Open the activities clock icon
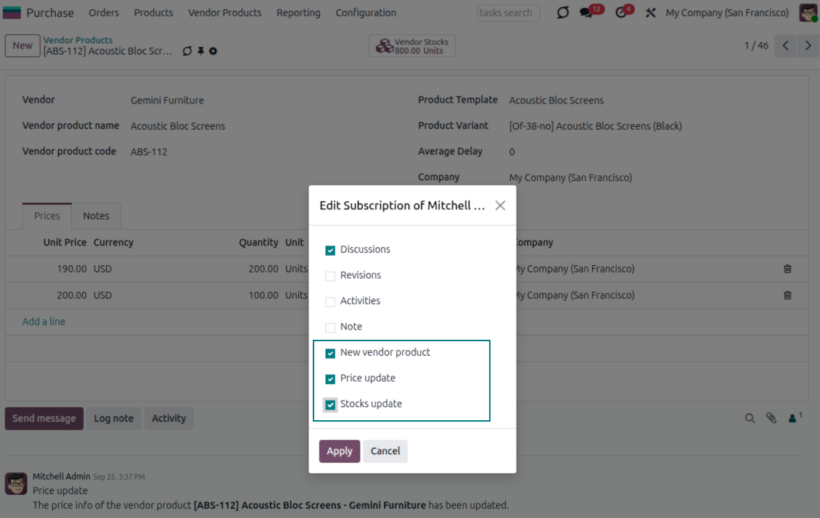This screenshot has width=820, height=518. 620,13
